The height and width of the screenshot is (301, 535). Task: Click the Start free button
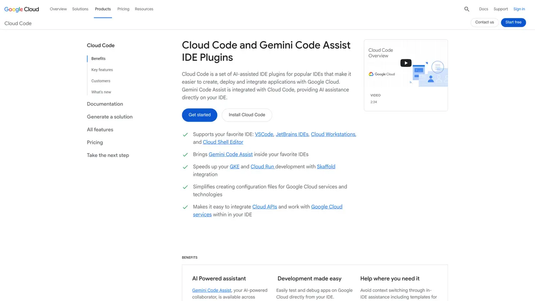tap(513, 22)
